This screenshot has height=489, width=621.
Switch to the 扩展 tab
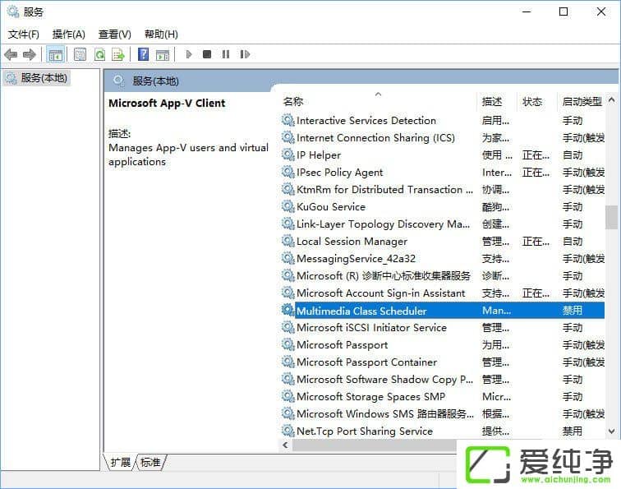pos(121,463)
